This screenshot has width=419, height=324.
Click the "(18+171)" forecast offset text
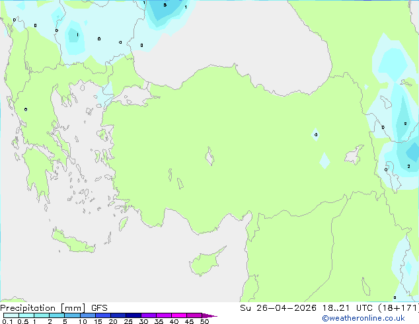pos(399,308)
